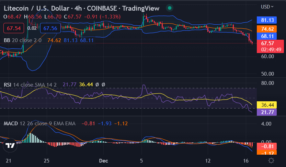
Task: Click the red 67.57 current price label
Action: click(x=267, y=43)
